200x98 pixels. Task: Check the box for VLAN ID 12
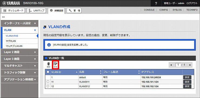48,86
